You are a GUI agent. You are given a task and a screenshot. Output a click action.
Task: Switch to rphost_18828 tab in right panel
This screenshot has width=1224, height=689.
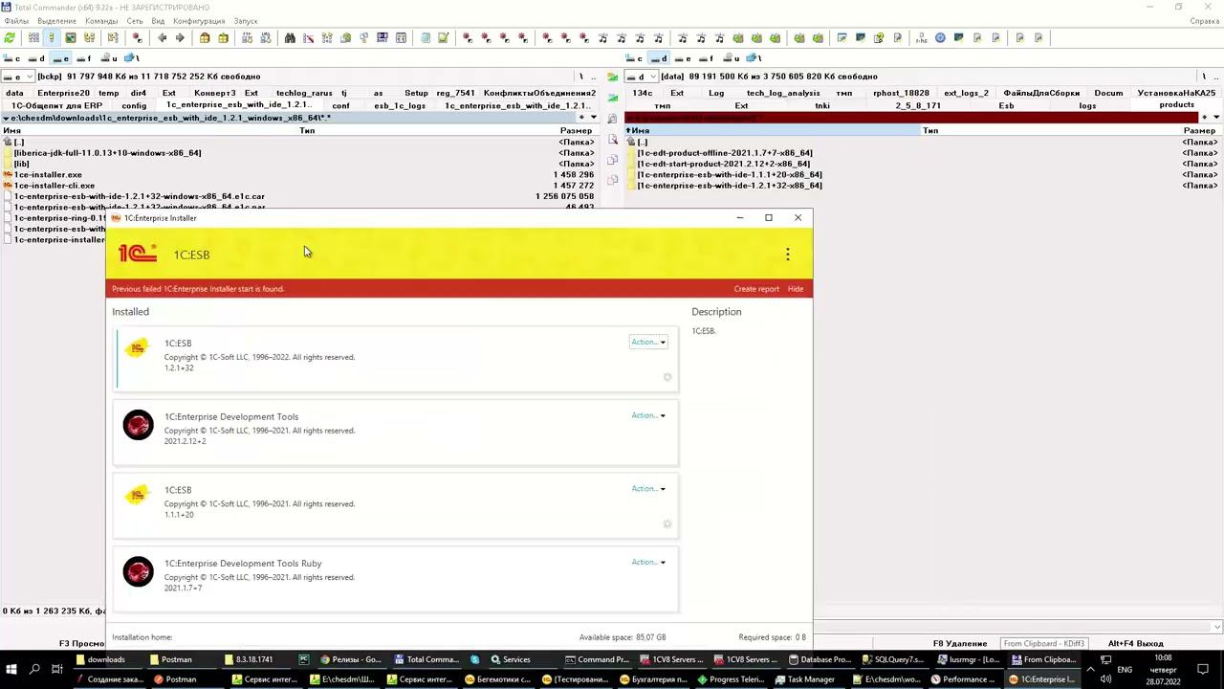tap(901, 93)
